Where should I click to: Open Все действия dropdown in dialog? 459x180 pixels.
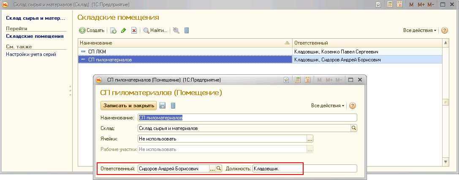click(x=328, y=106)
